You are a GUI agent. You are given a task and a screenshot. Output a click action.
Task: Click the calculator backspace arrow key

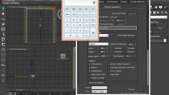point(67,14)
